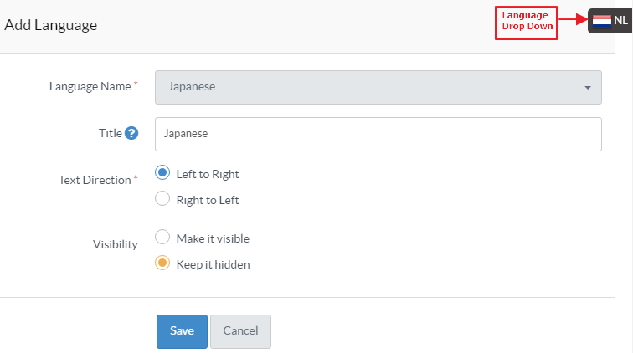
Task: Click the Language Name field label
Action: click(x=90, y=86)
